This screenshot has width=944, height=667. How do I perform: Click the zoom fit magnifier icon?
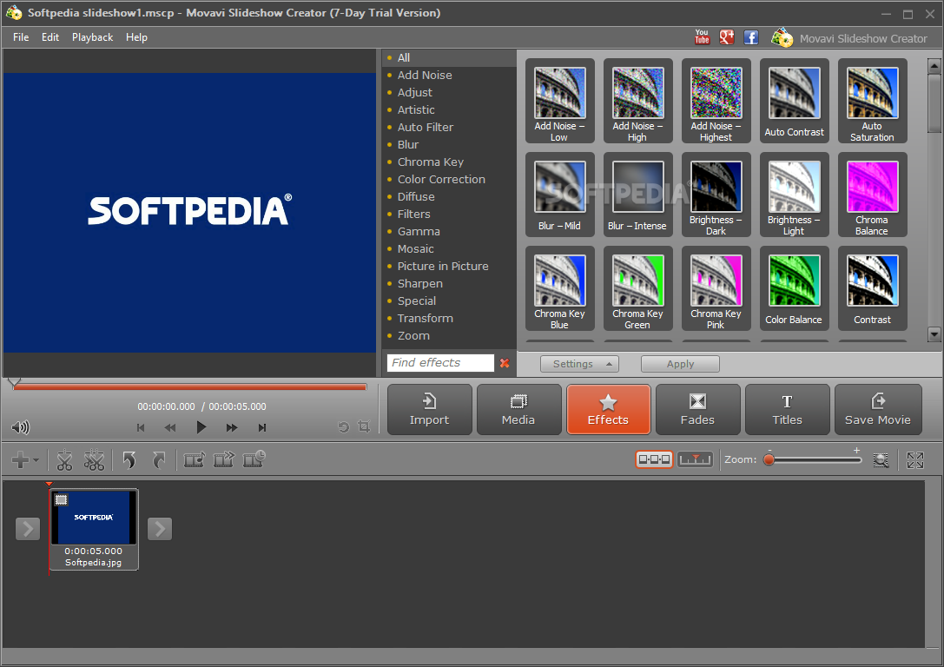tap(881, 460)
